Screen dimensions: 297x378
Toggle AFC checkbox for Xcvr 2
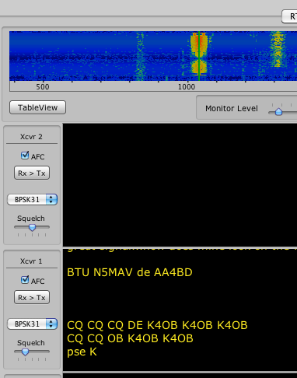[25, 156]
